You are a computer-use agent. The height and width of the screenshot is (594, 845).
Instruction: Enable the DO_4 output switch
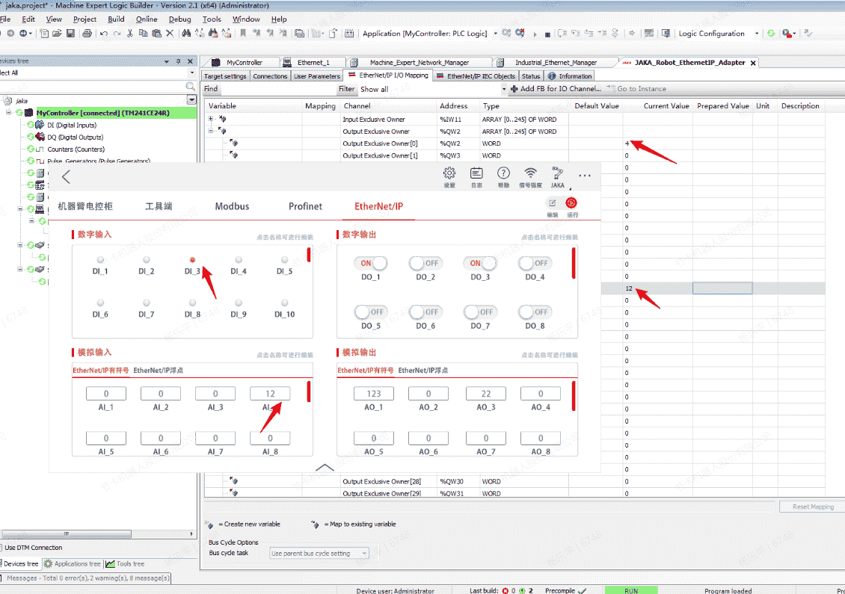point(535,263)
